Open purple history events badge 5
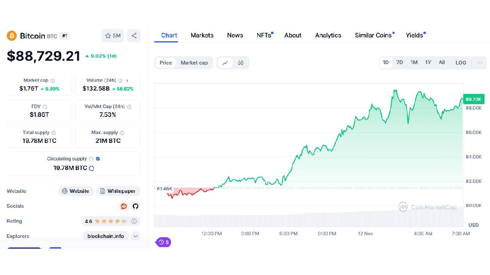The image size is (490, 275). click(163, 242)
